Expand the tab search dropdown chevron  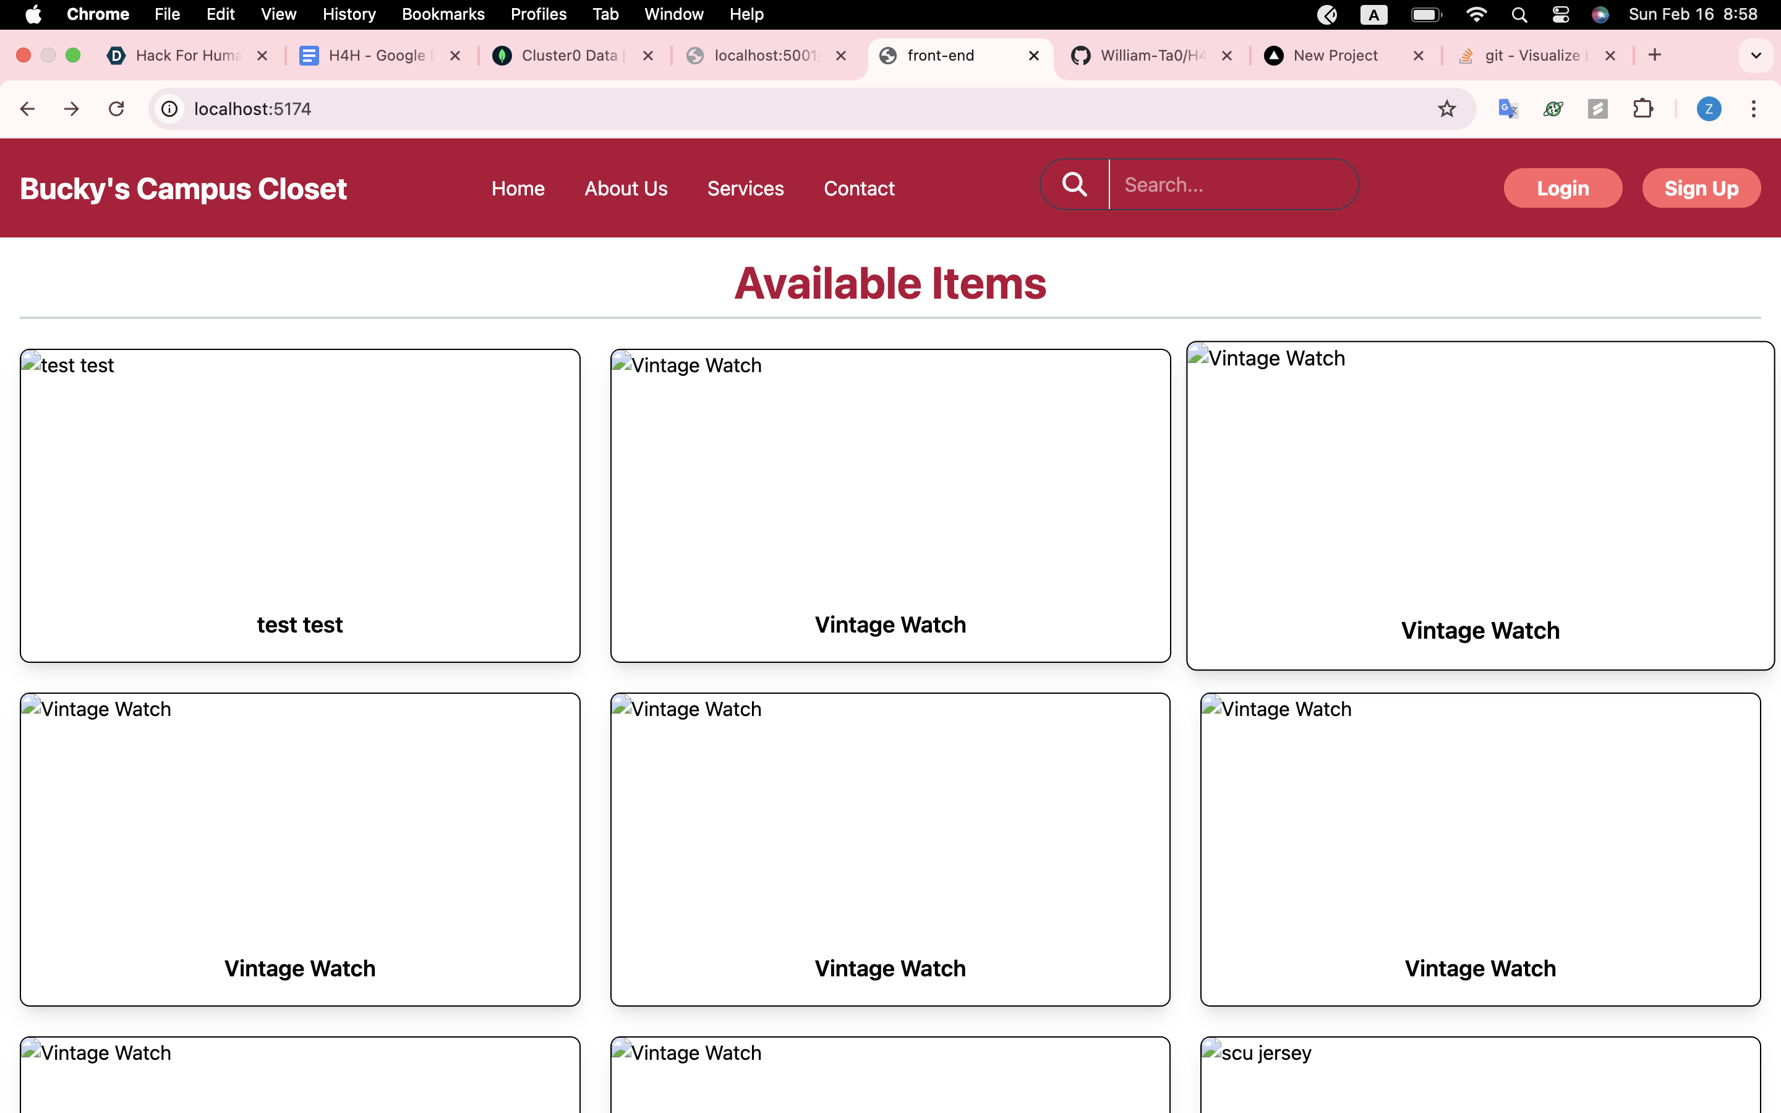pyautogui.click(x=1756, y=55)
